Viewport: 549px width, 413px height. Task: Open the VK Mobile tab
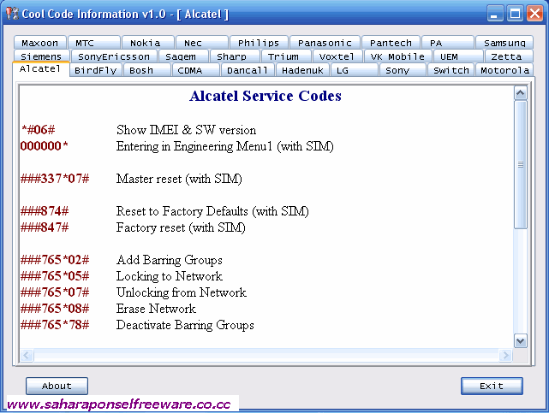(x=397, y=56)
